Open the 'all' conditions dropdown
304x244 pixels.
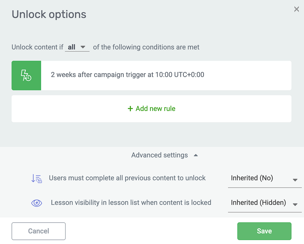[x=77, y=47]
